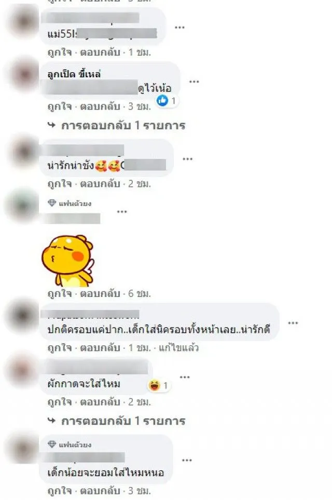Click the blue like reaction count icon
The image size is (332, 500).
coord(162,101)
